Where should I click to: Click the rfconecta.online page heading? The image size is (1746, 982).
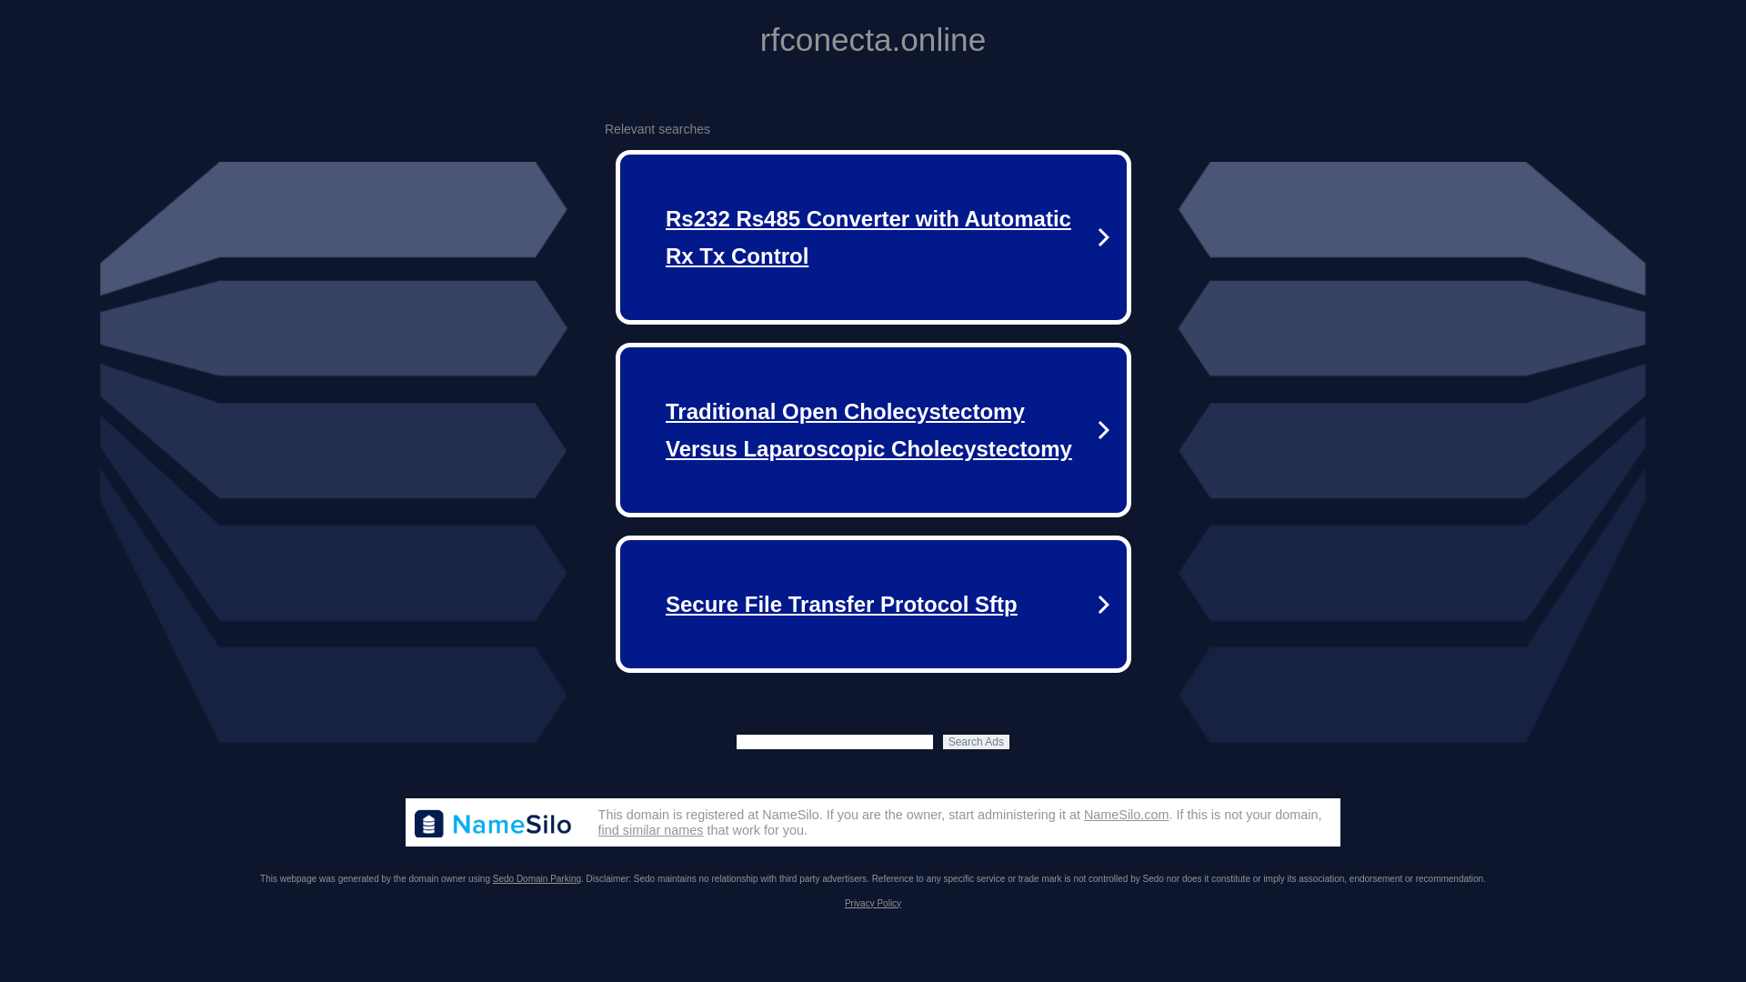point(872,40)
